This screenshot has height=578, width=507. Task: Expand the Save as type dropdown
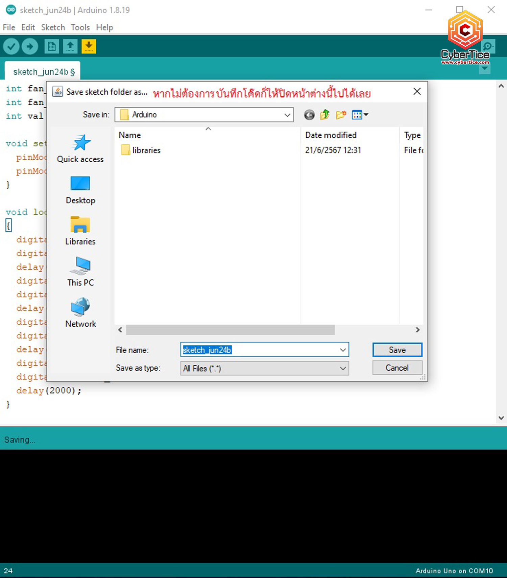343,368
